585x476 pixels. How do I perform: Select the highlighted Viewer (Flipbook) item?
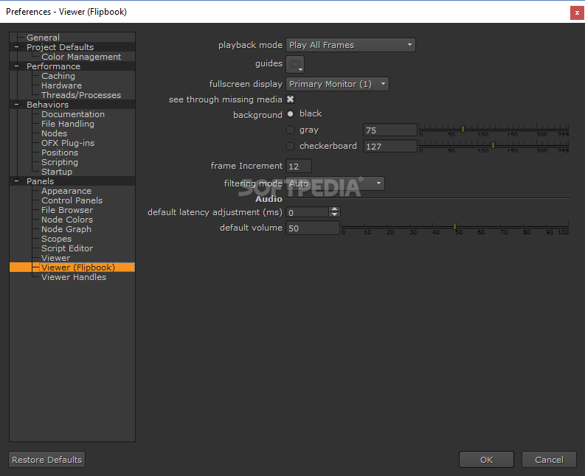click(78, 267)
